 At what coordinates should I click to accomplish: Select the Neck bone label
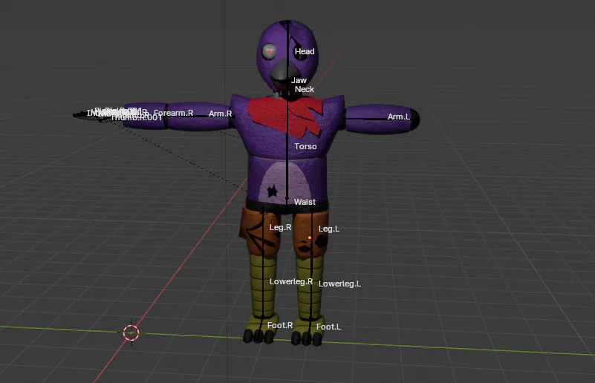pos(305,89)
